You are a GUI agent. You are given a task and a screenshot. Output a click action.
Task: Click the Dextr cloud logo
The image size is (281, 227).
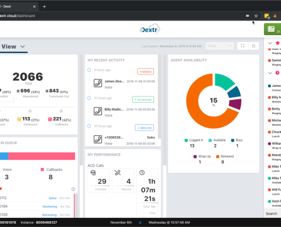coord(150,29)
